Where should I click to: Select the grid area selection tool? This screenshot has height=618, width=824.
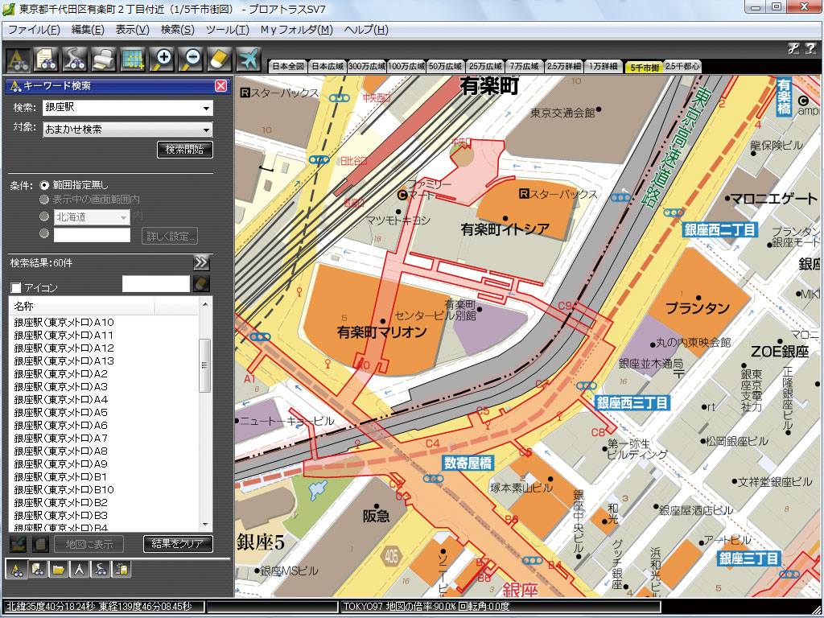tap(133, 59)
